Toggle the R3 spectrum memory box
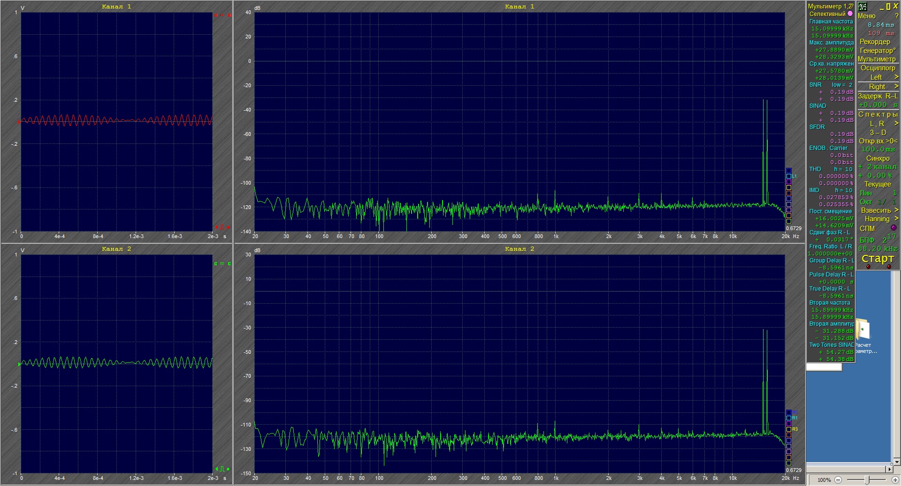 (789, 429)
